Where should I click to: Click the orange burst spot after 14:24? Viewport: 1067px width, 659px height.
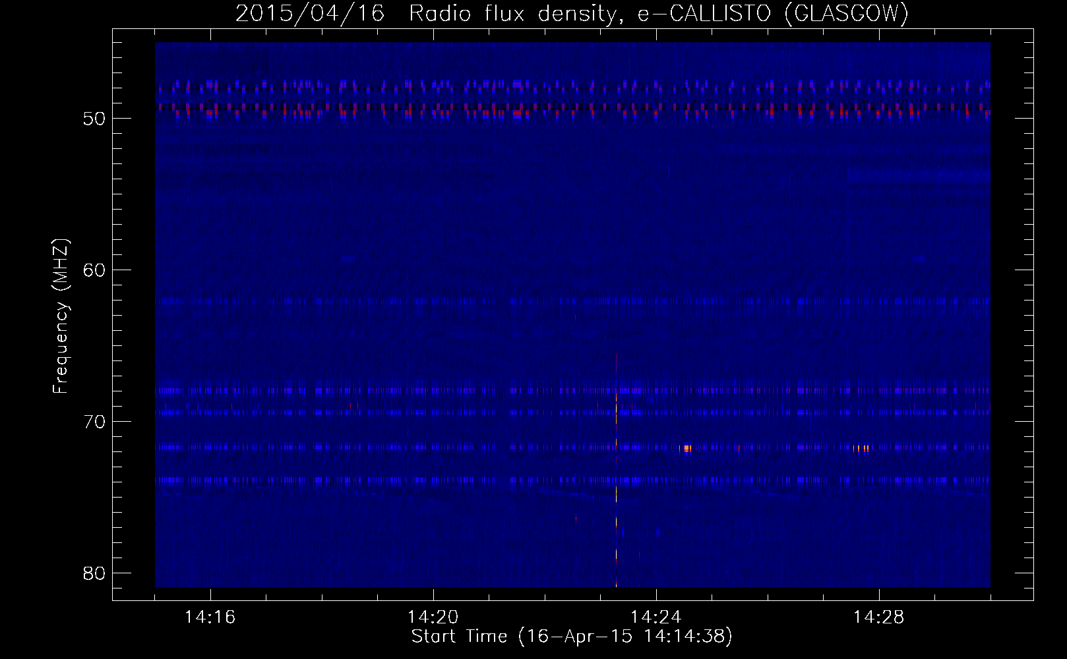686,449
